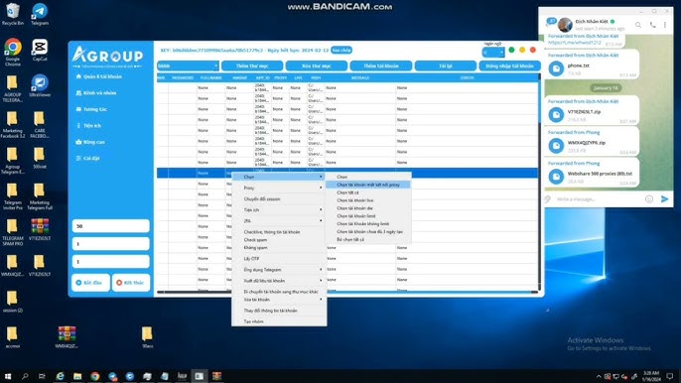The width and height of the screenshot is (681, 383).
Task: Select Chuyển đổi session menu item
Action: click(x=279, y=198)
